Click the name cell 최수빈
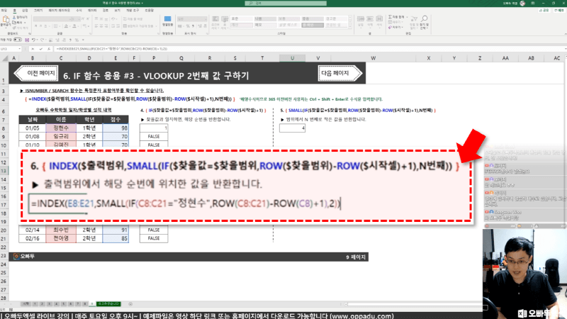 click(x=61, y=230)
